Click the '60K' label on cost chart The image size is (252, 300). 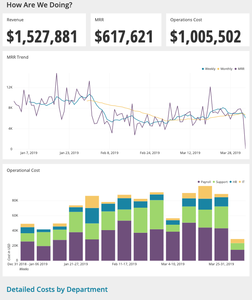(x=15, y=215)
